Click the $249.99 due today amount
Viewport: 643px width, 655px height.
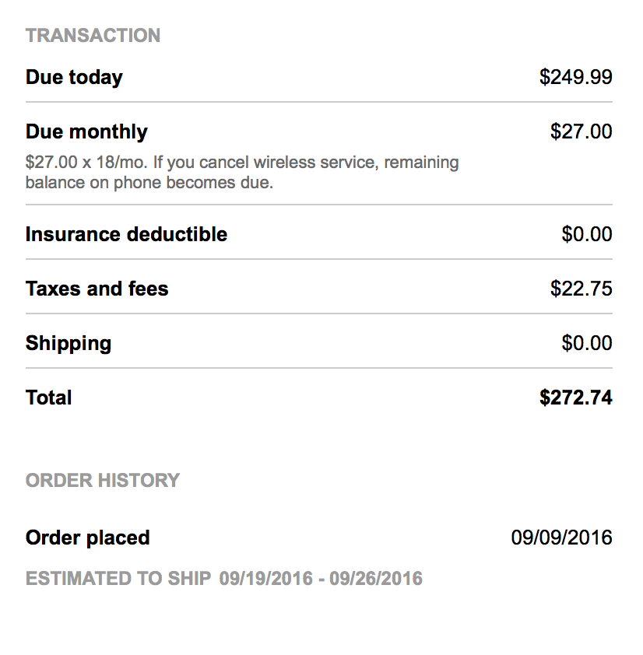tap(575, 77)
